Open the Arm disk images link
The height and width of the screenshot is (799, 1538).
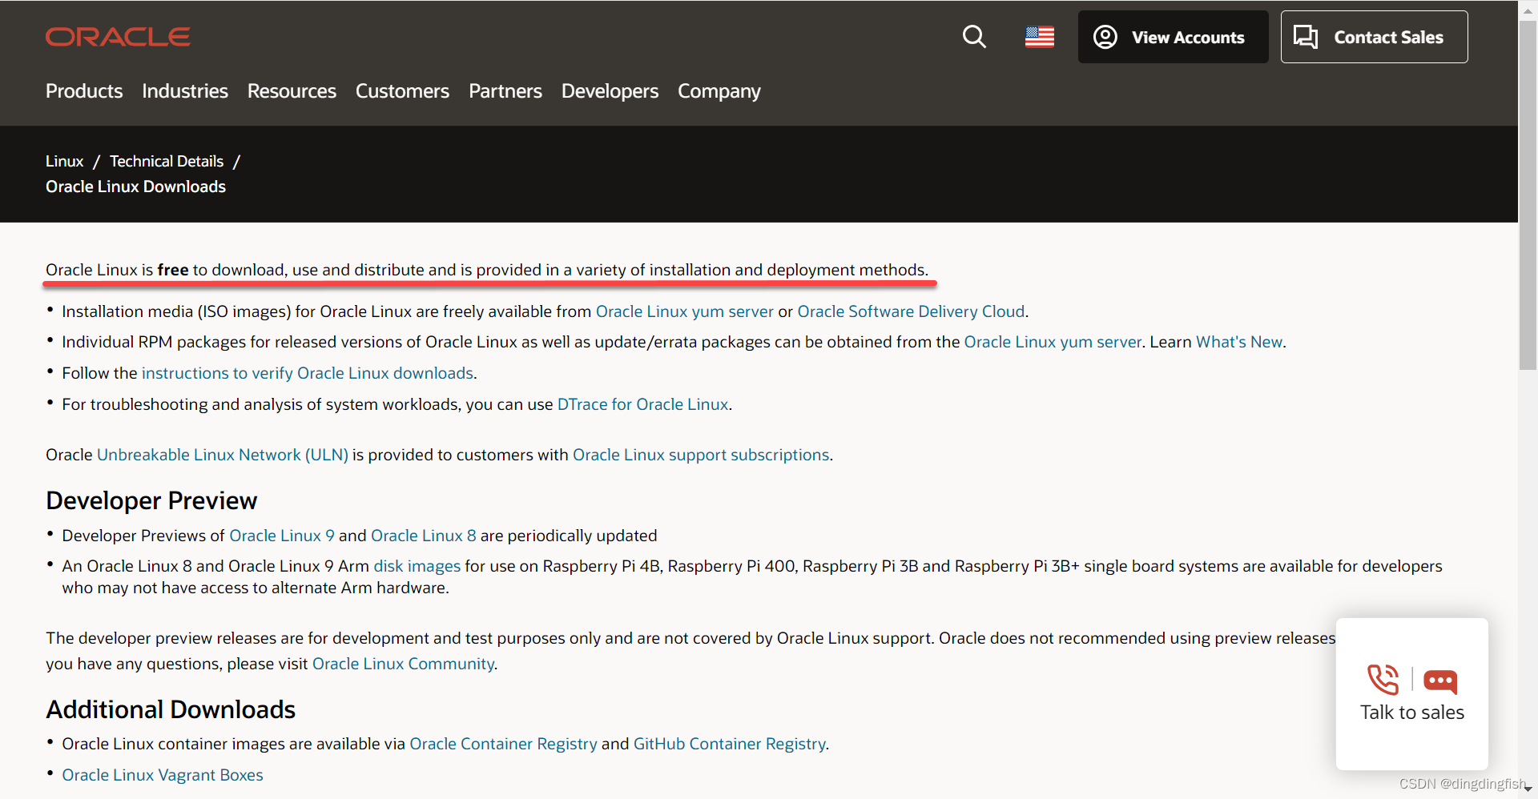tap(417, 566)
